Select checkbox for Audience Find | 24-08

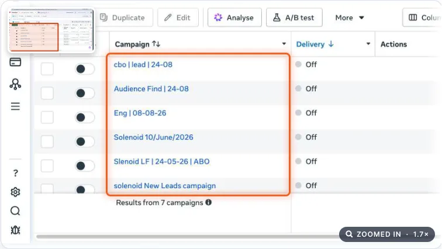[47, 93]
